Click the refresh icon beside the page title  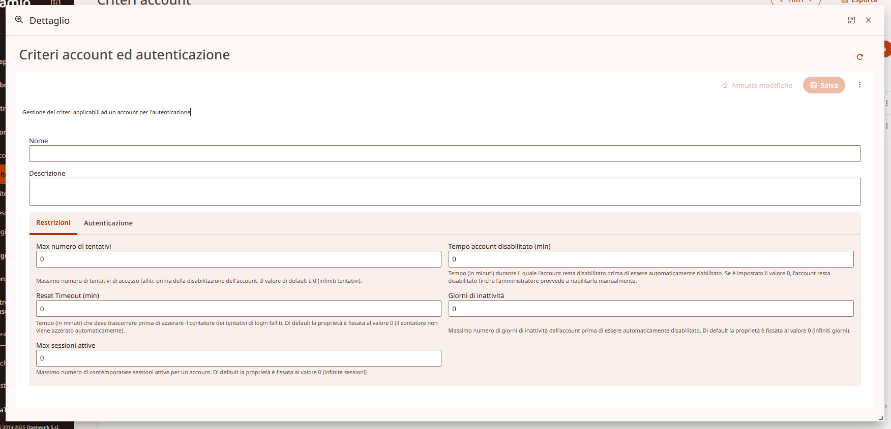859,57
